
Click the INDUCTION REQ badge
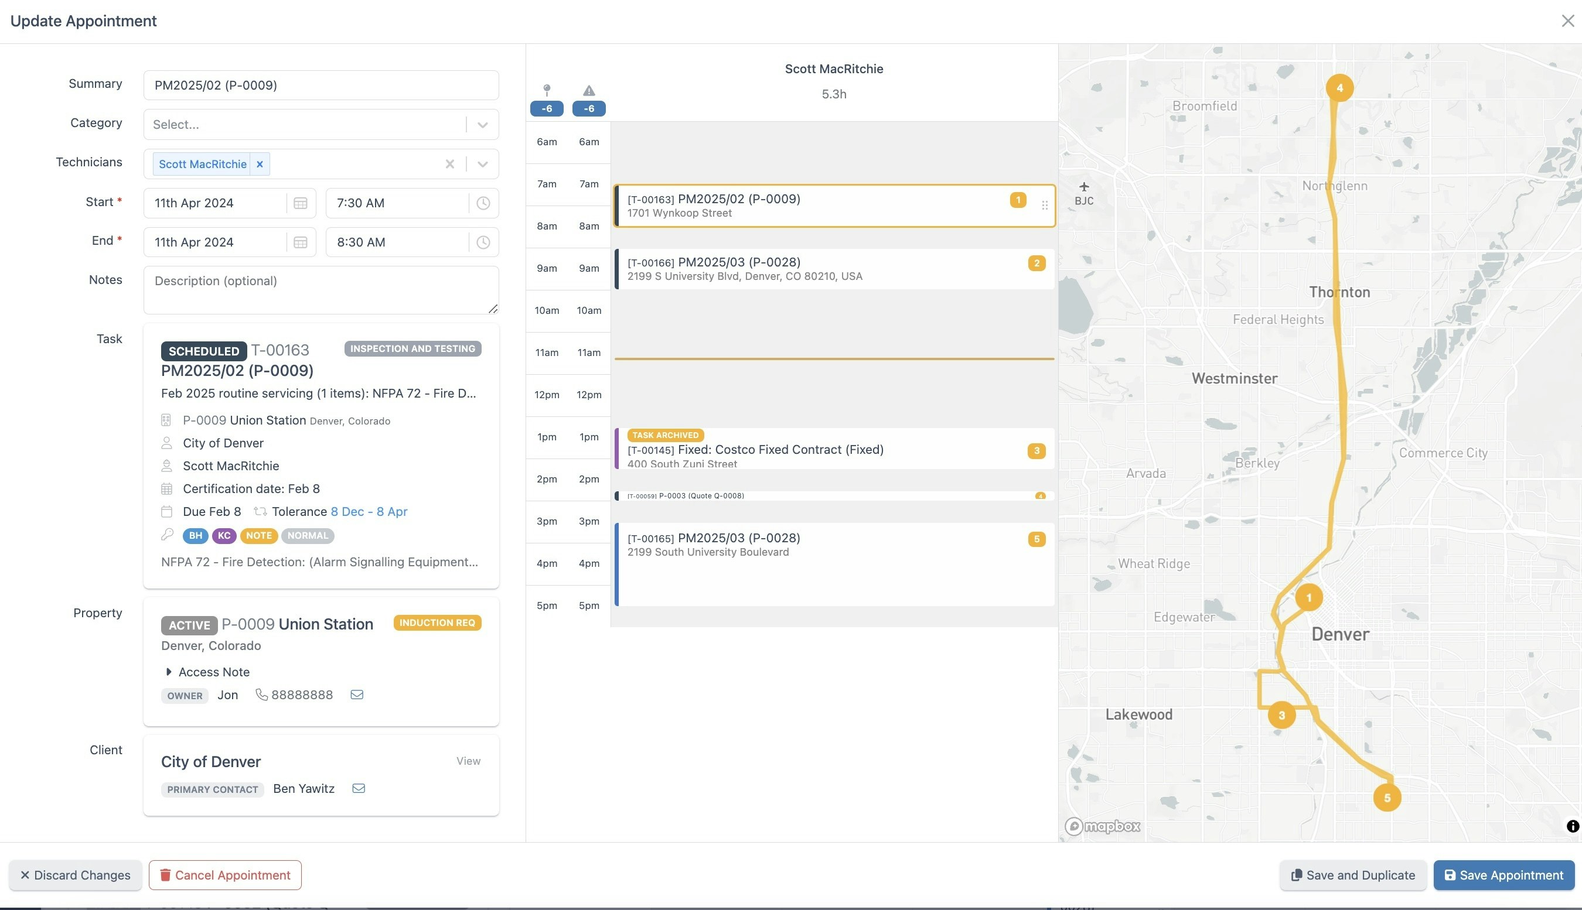pos(437,623)
